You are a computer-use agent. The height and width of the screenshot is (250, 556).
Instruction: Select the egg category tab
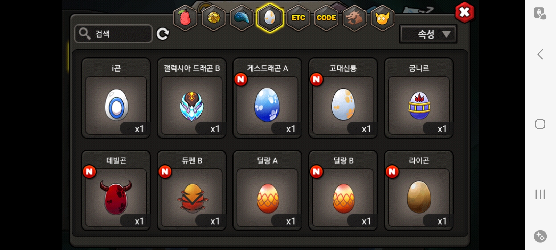coord(270,18)
